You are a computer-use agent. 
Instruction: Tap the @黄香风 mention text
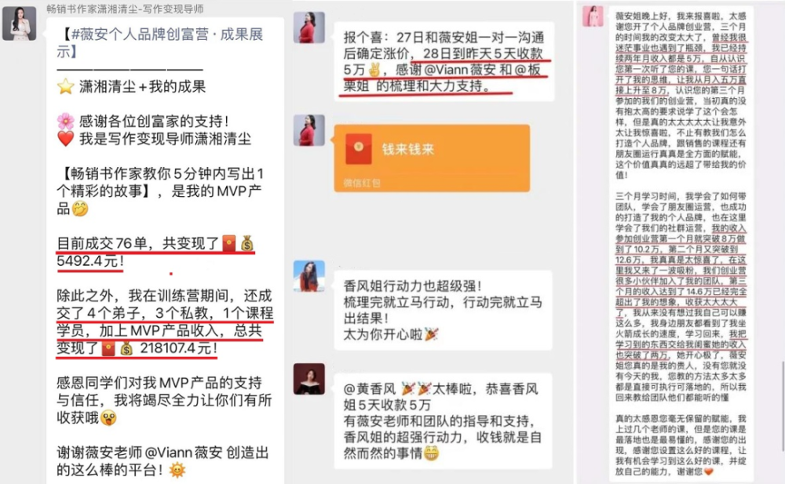370,389
